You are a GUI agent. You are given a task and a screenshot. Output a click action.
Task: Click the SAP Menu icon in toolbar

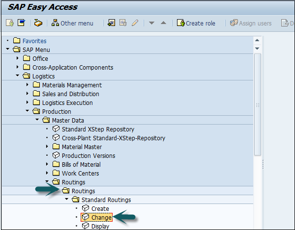pyautogui.click(x=38, y=23)
